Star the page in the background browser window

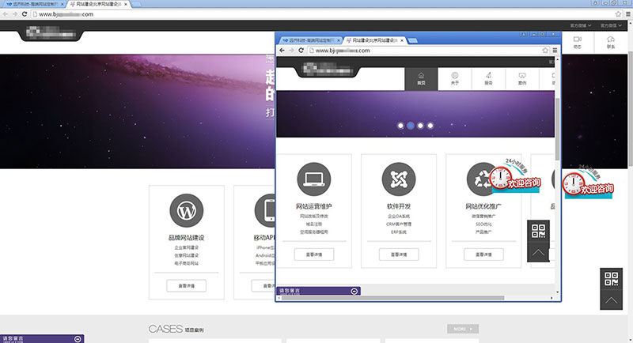[618, 14]
